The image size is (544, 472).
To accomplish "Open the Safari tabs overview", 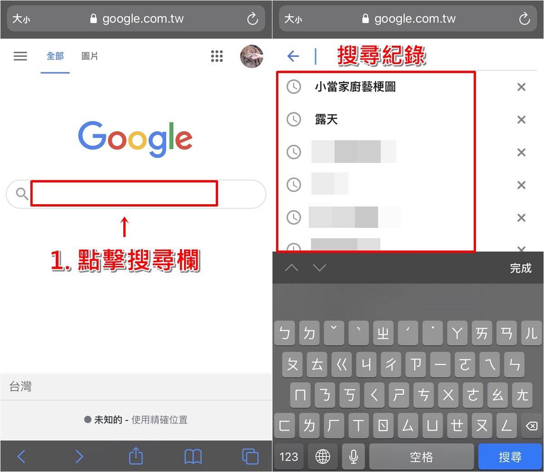I will tap(250, 456).
